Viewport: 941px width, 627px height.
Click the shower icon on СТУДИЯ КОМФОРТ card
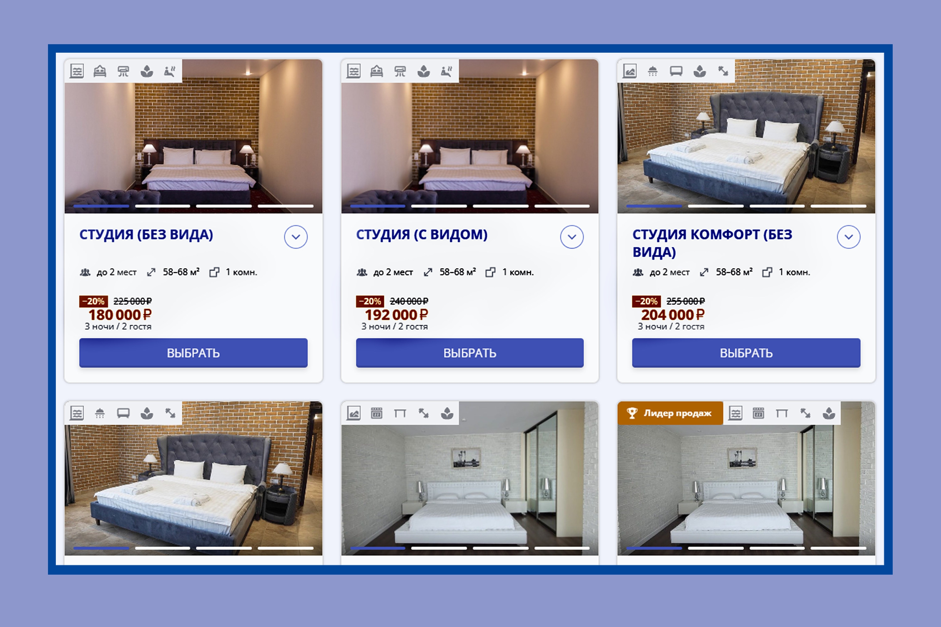pyautogui.click(x=652, y=71)
